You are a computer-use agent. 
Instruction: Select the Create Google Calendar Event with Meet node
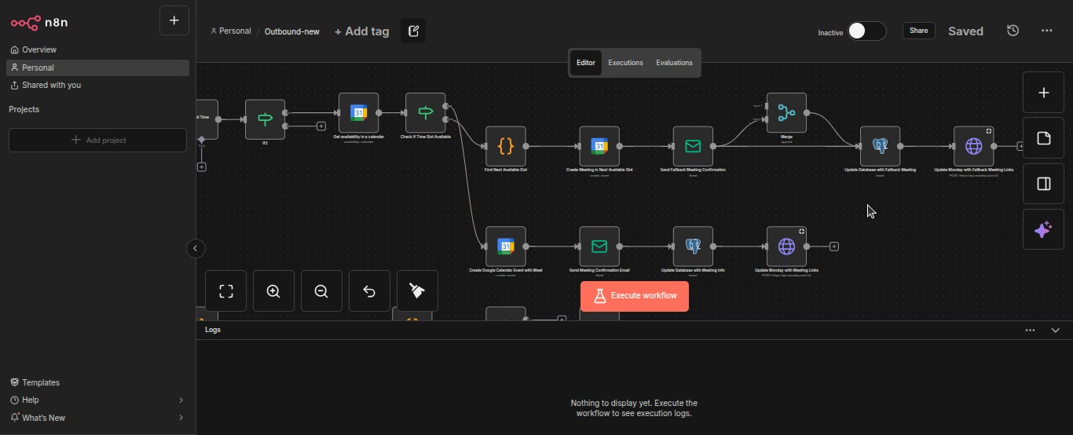(506, 247)
